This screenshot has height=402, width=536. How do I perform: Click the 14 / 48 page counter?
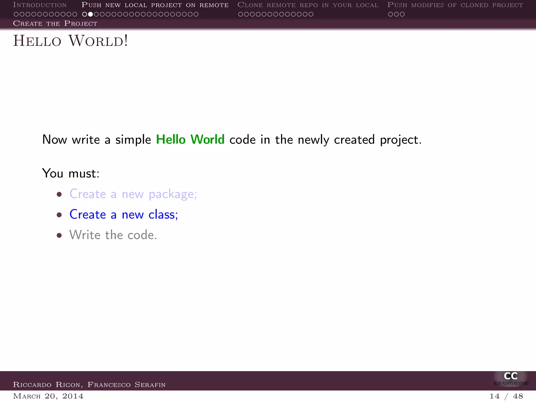click(506, 396)
